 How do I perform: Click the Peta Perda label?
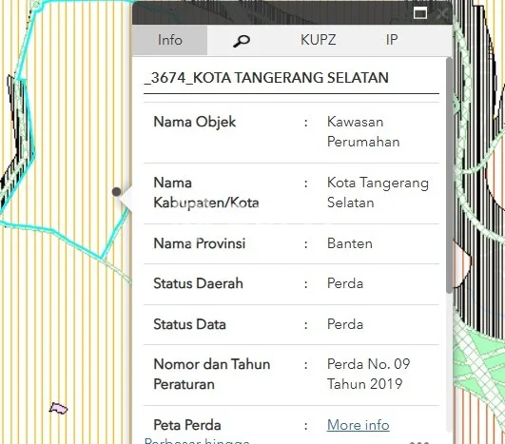(x=187, y=425)
